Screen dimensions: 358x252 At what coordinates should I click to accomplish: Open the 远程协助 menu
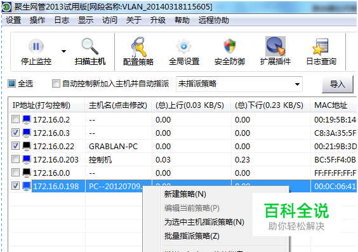coord(213,20)
